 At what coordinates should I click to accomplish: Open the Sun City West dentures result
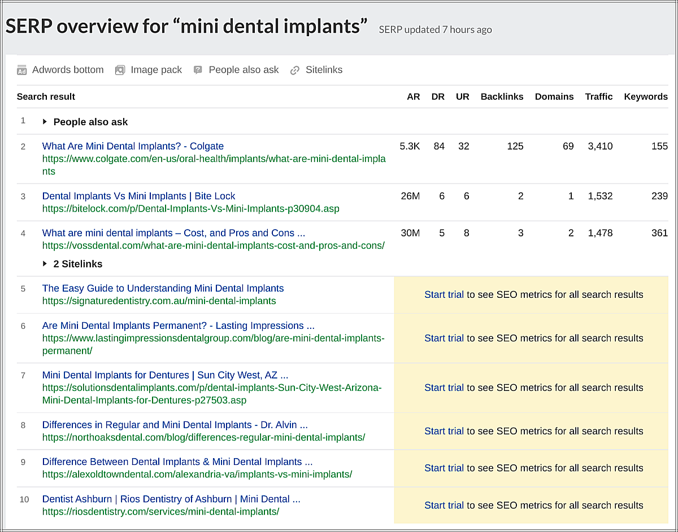[165, 375]
